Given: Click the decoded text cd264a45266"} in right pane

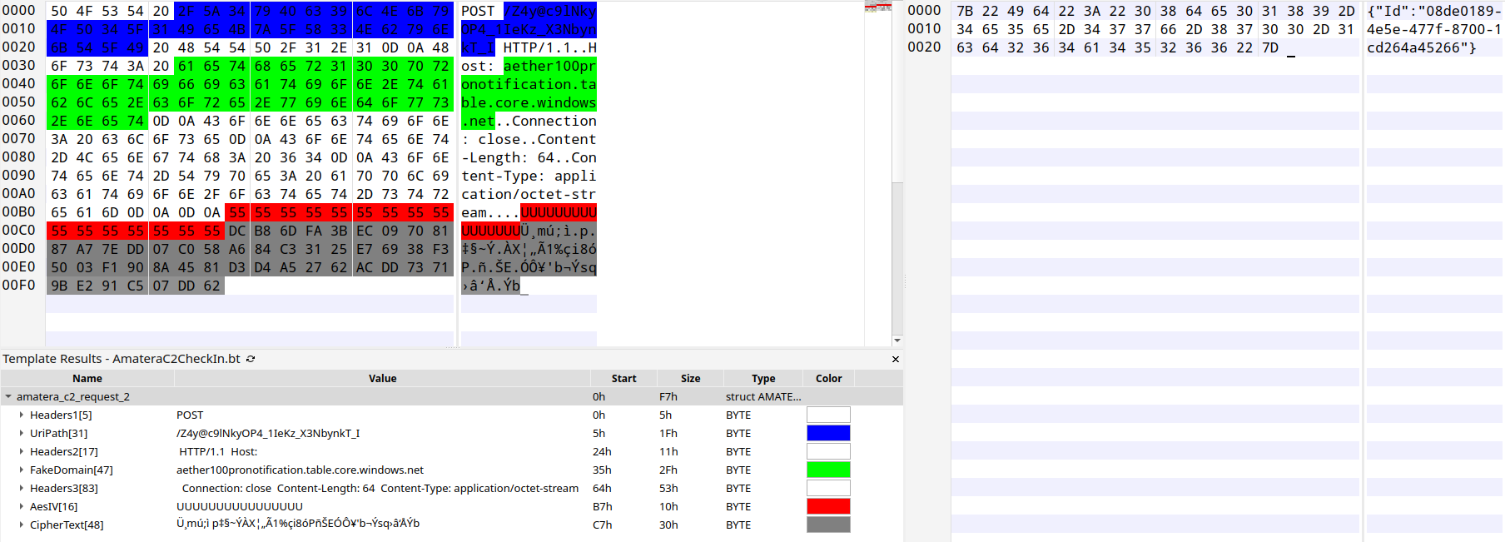Looking at the screenshot, I should point(1421,47).
